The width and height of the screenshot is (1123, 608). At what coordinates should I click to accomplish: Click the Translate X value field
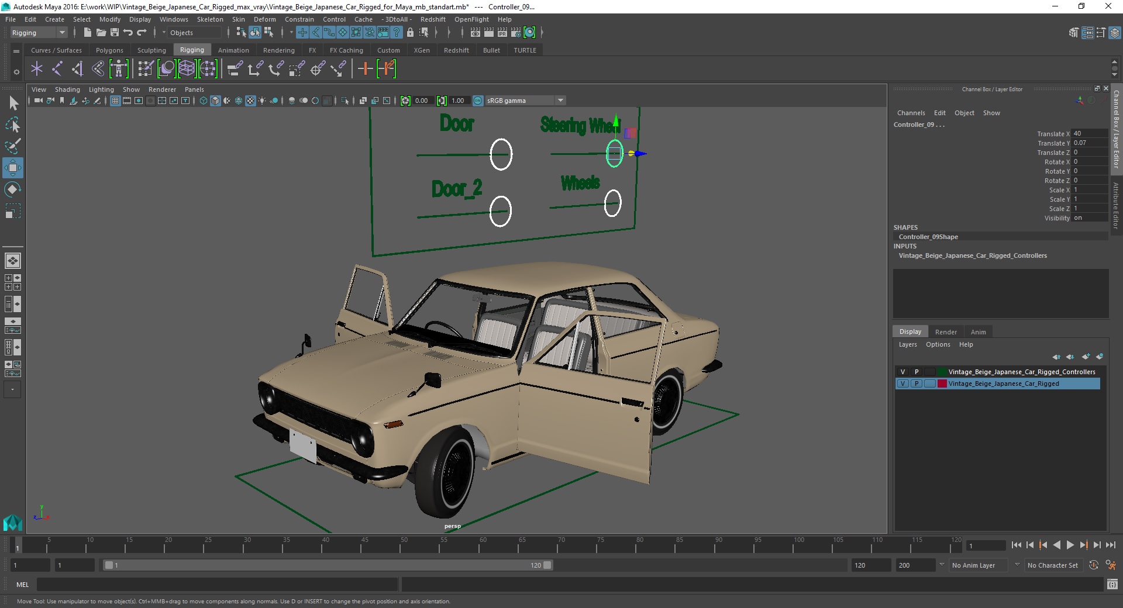click(x=1089, y=133)
